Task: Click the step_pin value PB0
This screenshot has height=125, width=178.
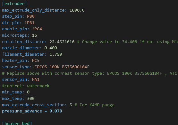Action: (x=31, y=16)
